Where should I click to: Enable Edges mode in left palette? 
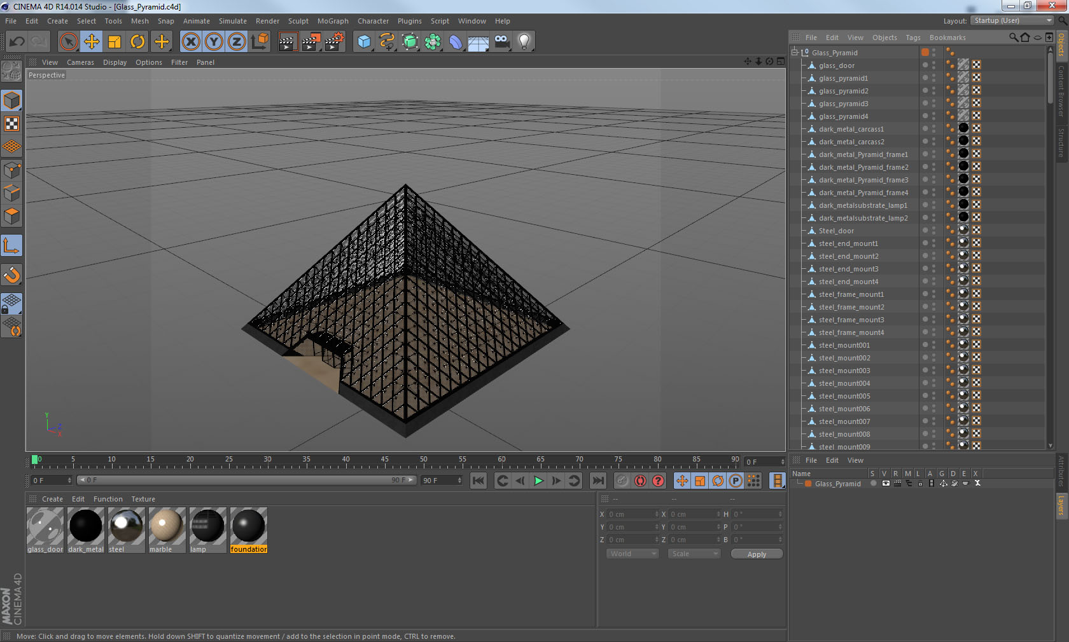12,193
